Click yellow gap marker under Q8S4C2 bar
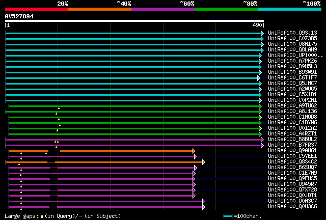 coord(19,164)
